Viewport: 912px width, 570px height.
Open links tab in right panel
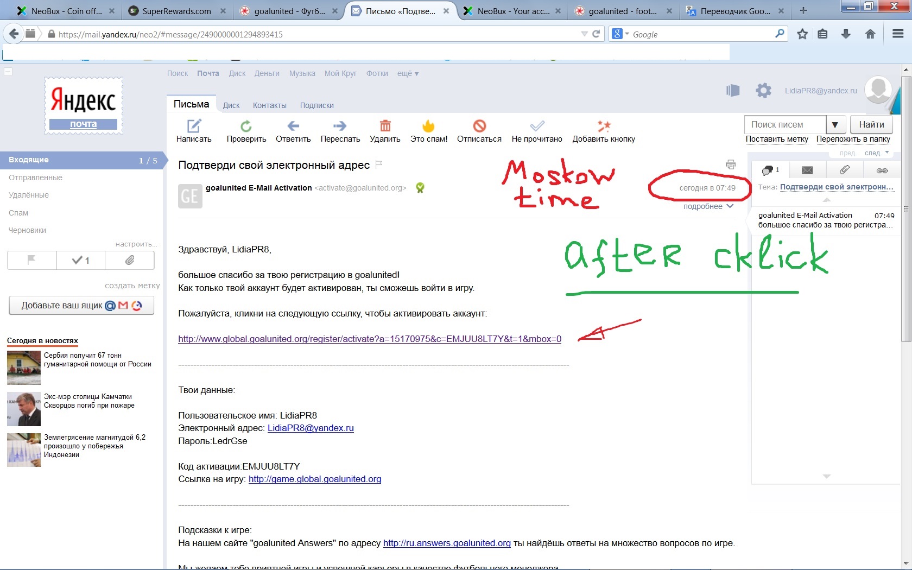tap(882, 170)
